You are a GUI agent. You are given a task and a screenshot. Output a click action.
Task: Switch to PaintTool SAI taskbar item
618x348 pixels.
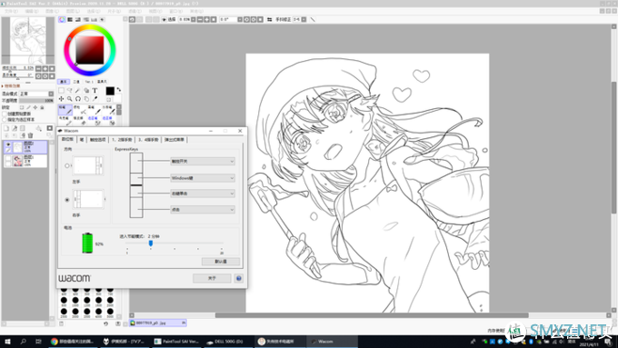(177, 342)
